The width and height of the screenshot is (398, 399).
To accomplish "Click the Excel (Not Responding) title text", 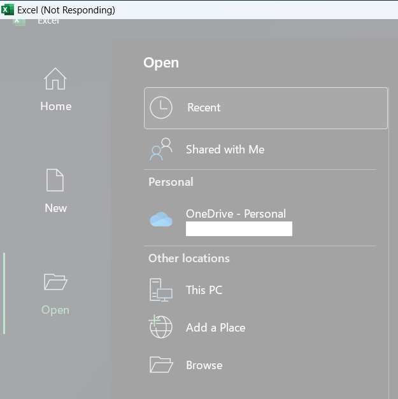I will point(66,10).
